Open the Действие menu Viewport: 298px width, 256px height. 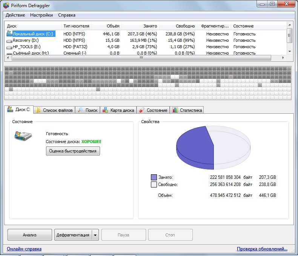coord(15,15)
